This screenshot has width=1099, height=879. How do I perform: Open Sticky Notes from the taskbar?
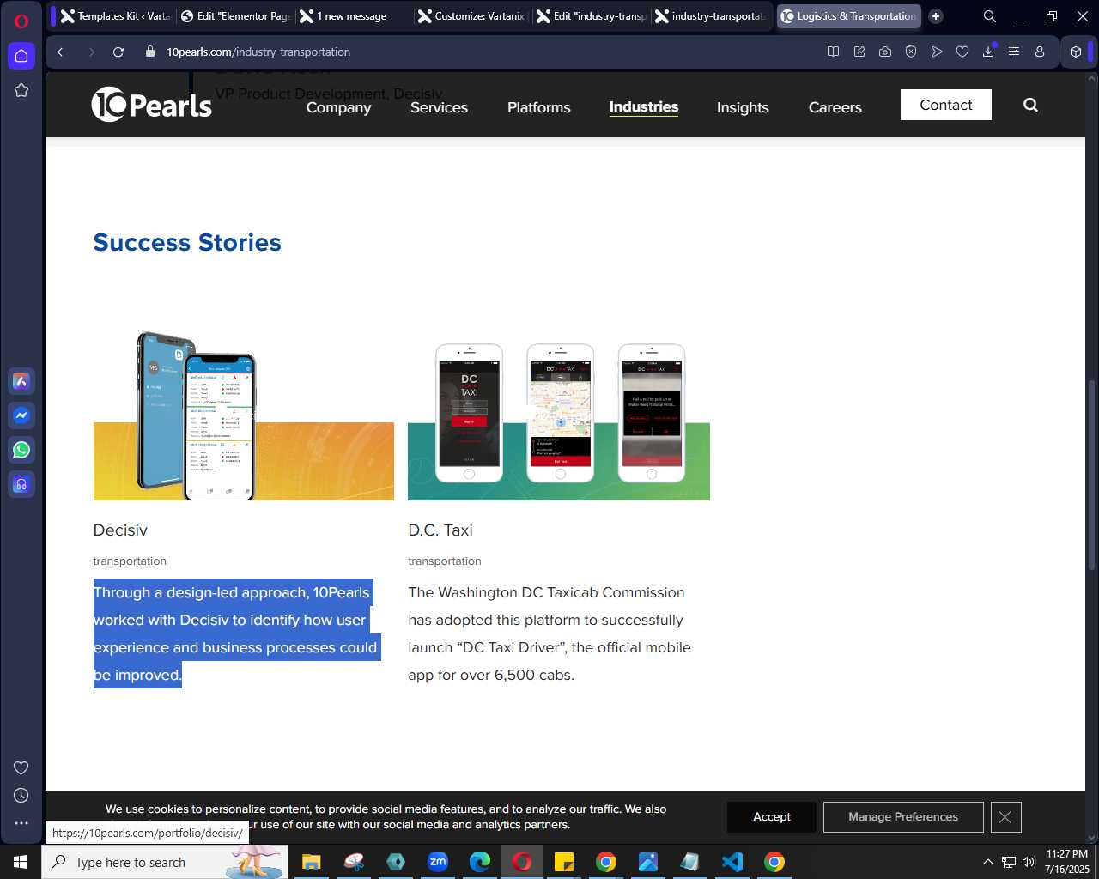[564, 862]
